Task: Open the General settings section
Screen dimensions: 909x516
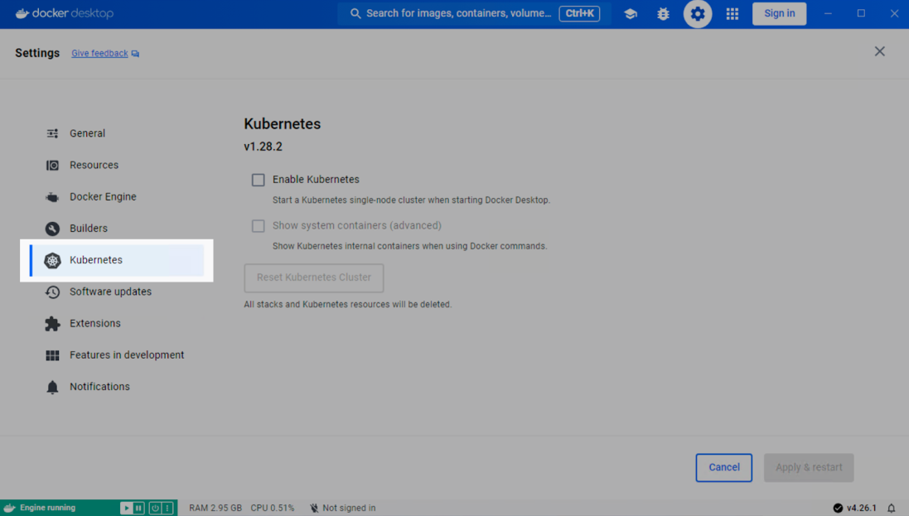Action: pos(87,133)
